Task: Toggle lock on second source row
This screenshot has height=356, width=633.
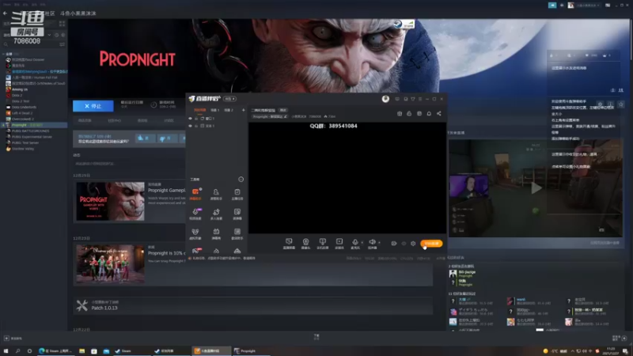Action: click(196, 126)
